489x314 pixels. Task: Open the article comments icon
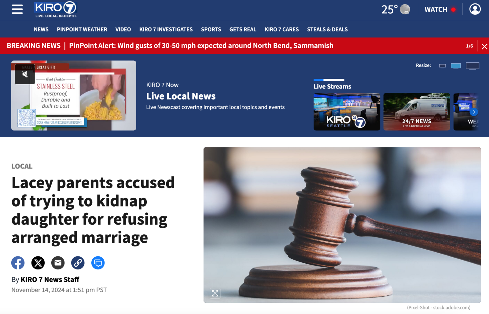98,263
